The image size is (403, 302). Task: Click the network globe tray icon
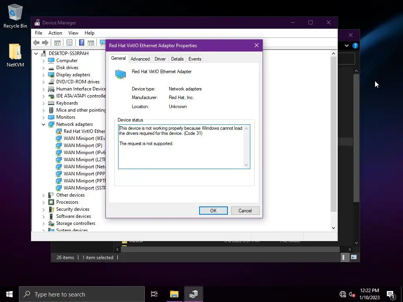(343, 294)
